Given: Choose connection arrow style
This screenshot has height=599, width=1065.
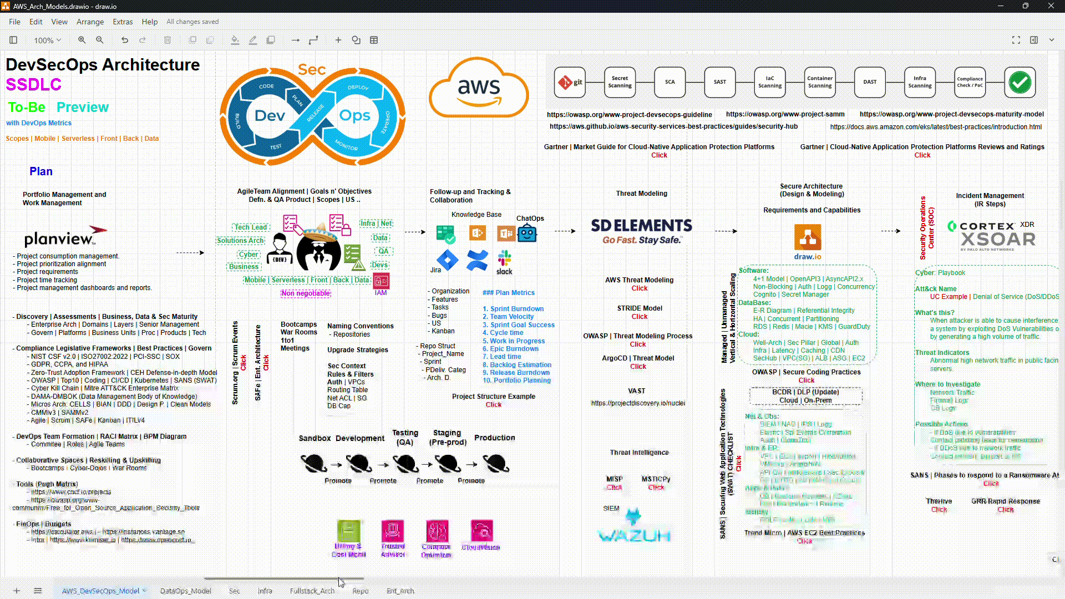Looking at the screenshot, I should 296,40.
